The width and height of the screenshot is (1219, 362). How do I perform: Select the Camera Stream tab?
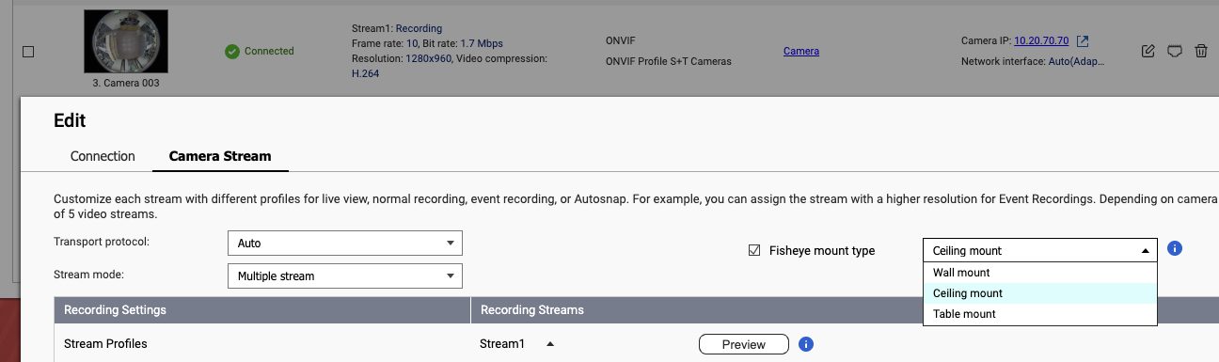[x=220, y=156]
